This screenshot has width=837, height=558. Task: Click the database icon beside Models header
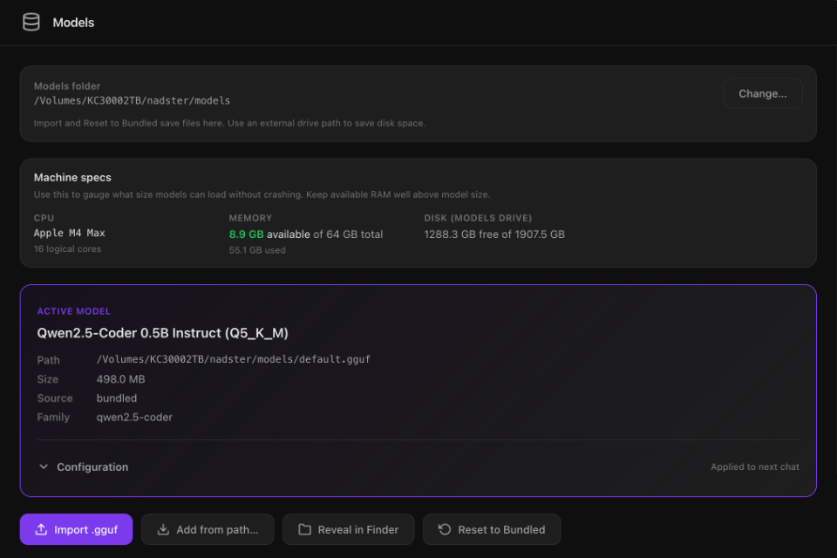coord(31,23)
